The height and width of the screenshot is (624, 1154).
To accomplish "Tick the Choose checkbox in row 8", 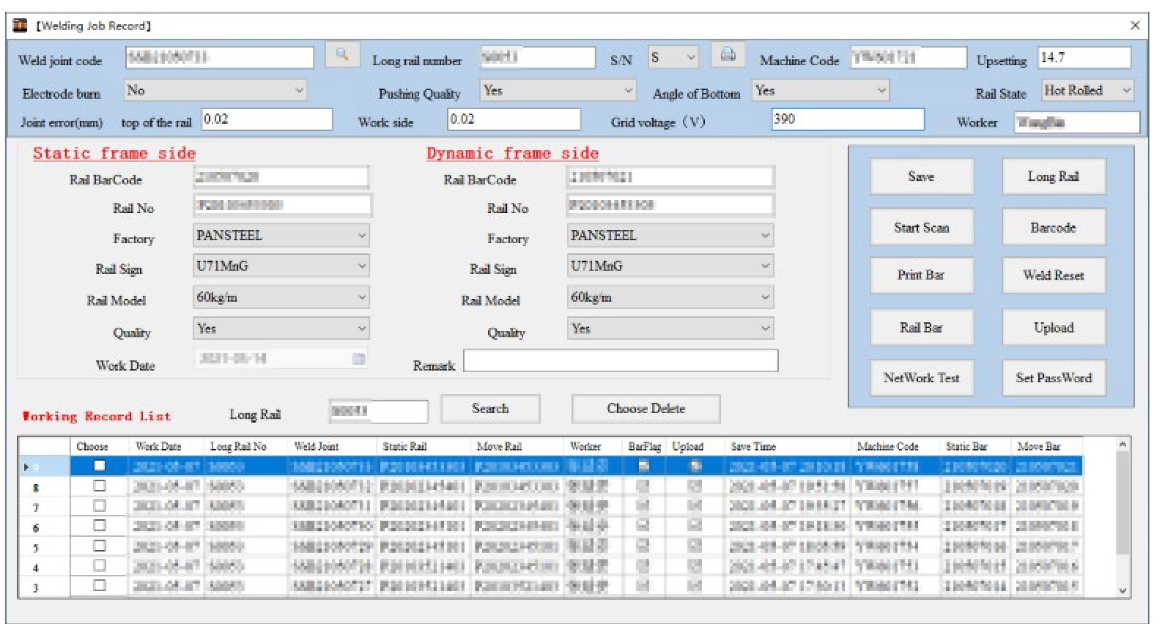I will 100,486.
